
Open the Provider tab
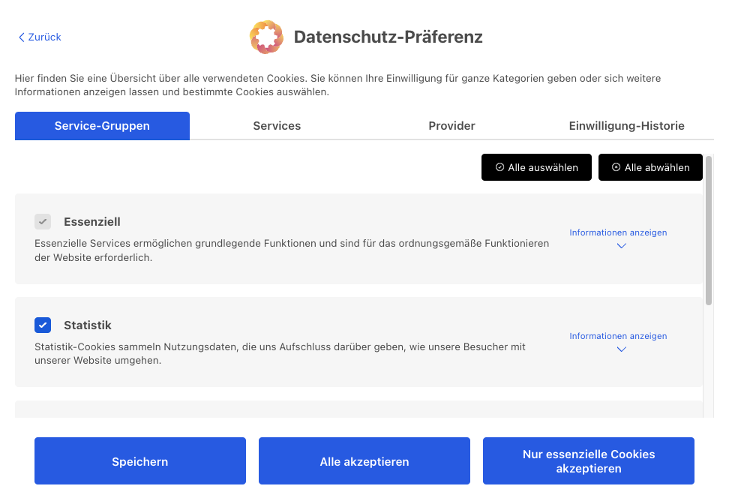coord(451,126)
